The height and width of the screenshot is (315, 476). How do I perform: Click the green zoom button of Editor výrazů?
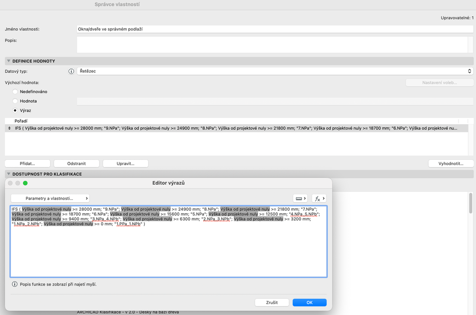pyautogui.click(x=25, y=183)
